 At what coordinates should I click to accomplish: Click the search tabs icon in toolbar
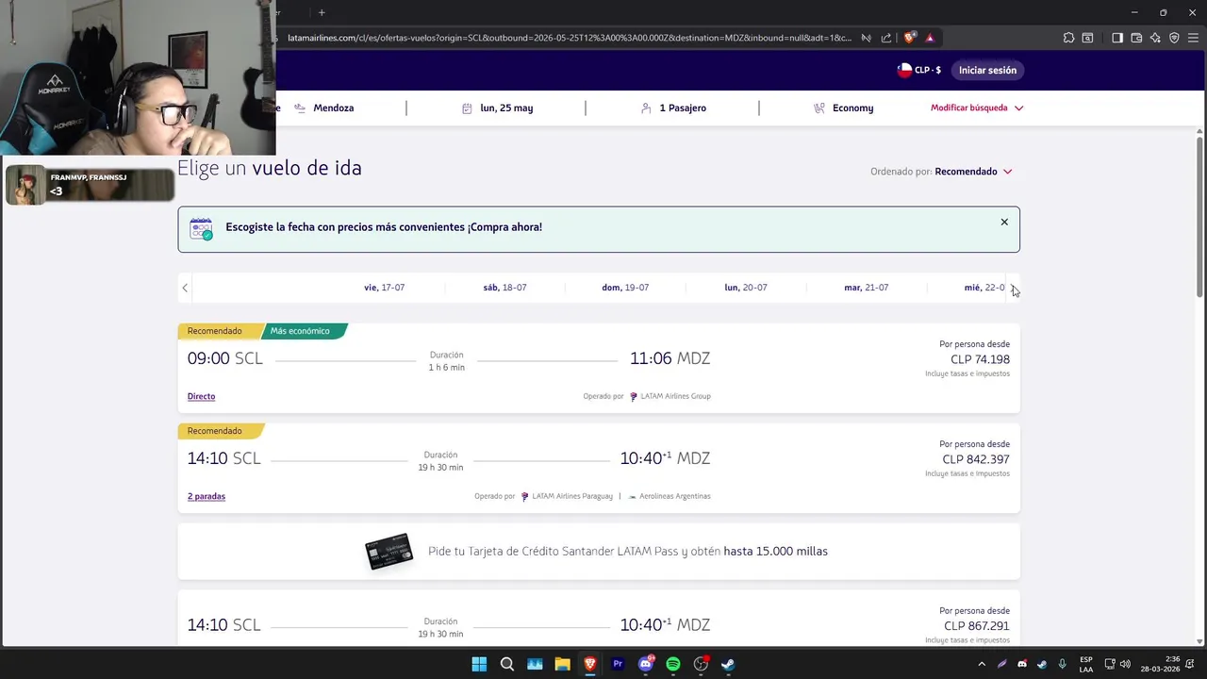click(x=1087, y=38)
